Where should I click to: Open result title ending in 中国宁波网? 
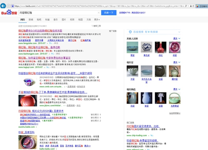point(55,73)
